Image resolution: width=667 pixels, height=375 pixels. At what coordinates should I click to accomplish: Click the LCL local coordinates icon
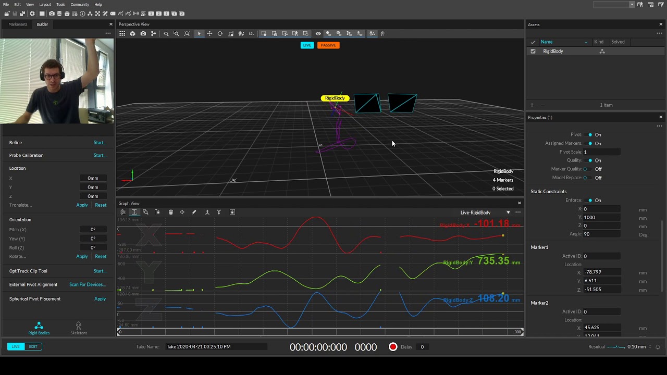point(251,33)
